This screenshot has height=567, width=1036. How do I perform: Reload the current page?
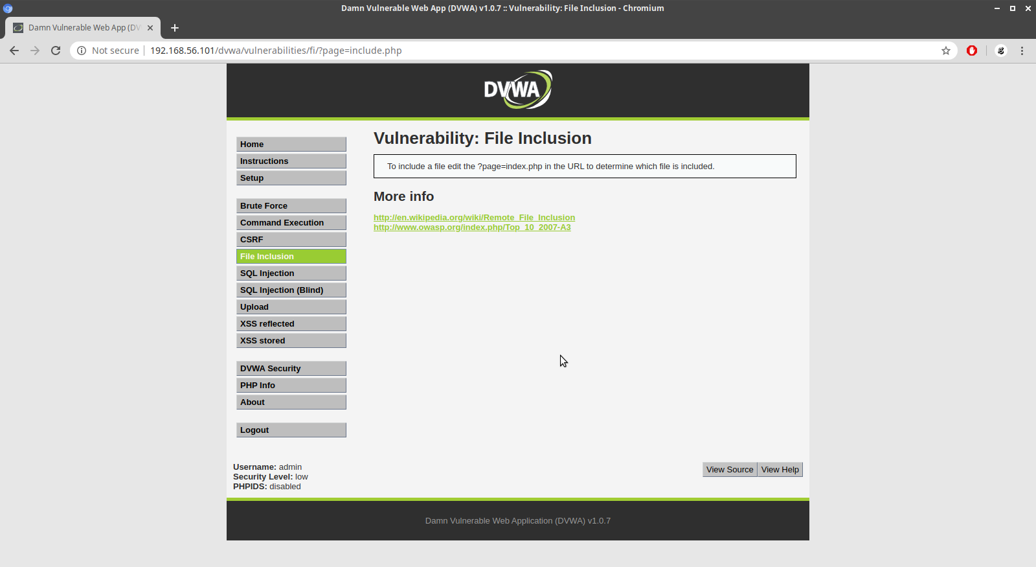click(x=56, y=51)
